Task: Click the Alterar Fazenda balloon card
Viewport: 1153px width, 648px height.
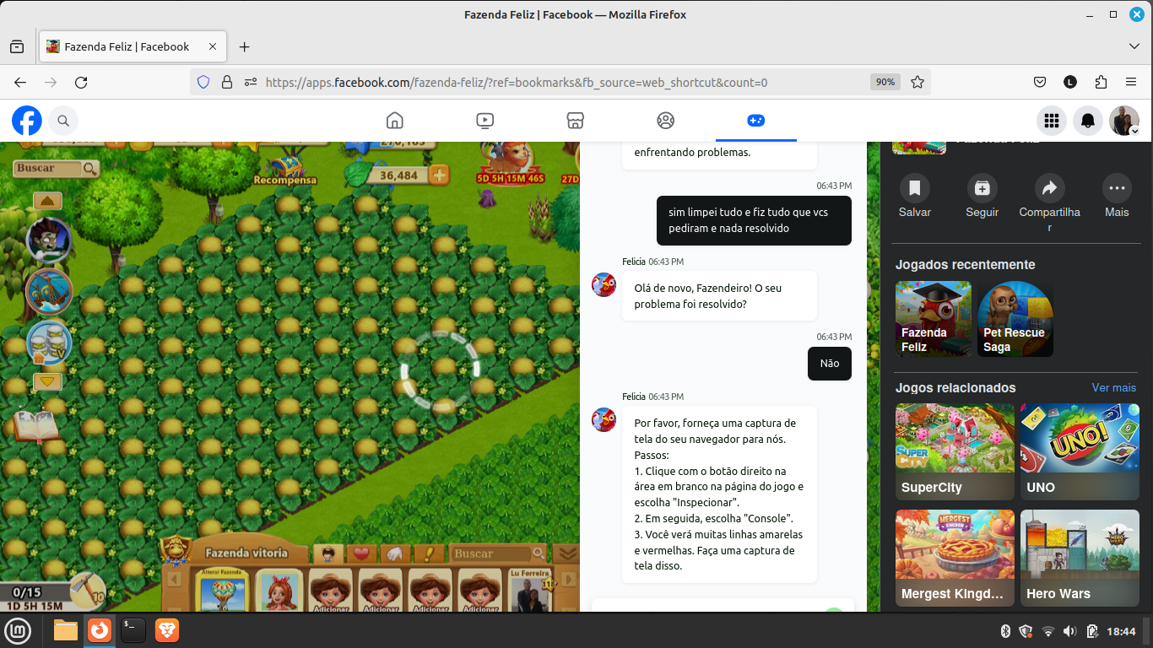Action: (x=223, y=591)
